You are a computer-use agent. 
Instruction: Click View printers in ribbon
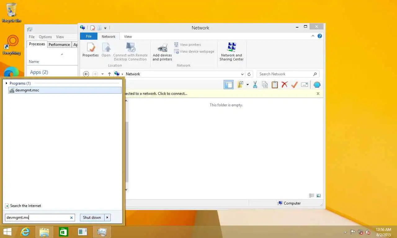188,45
